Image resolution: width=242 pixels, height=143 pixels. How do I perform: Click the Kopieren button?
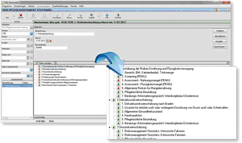click(x=220, y=31)
